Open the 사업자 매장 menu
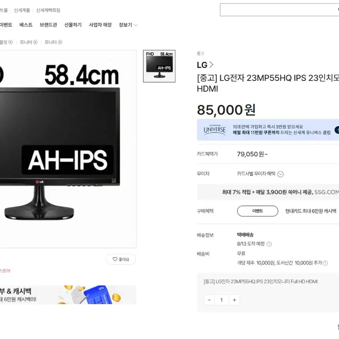This screenshot has height=339, width=339. coord(100,25)
